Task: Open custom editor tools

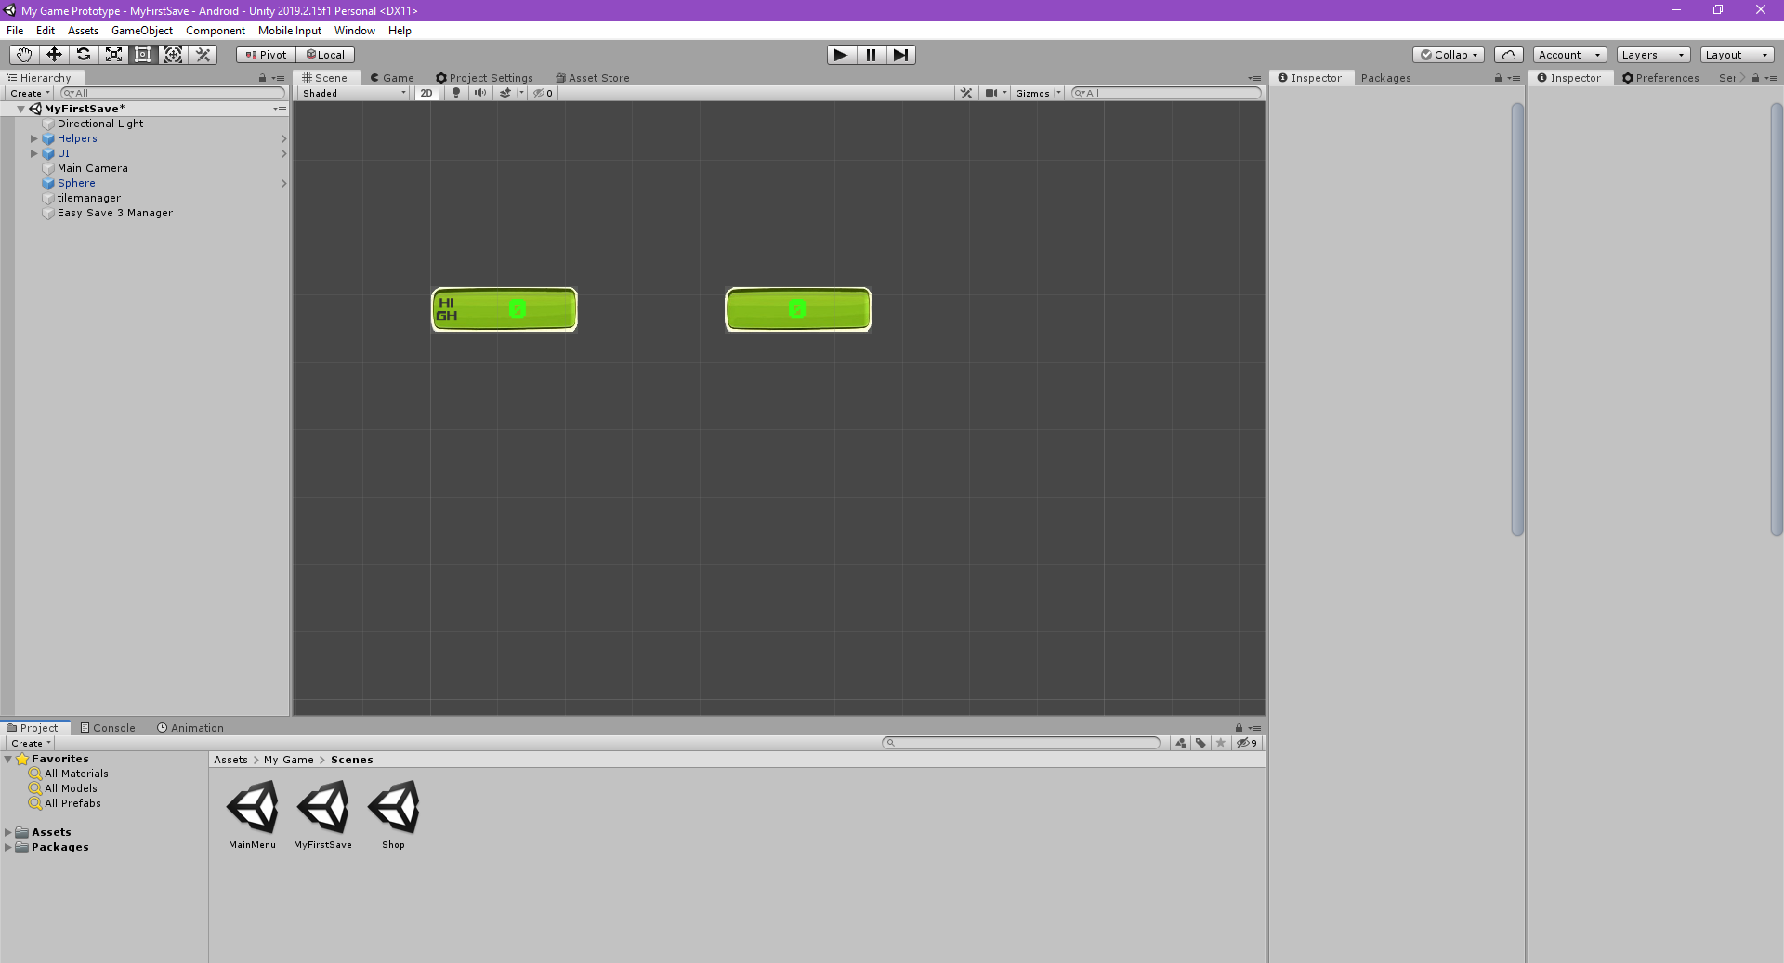Action: tap(203, 55)
